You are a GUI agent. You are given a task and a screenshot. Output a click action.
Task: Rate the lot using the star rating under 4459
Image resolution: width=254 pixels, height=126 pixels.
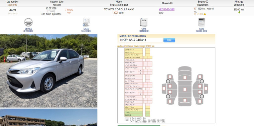(13, 14)
